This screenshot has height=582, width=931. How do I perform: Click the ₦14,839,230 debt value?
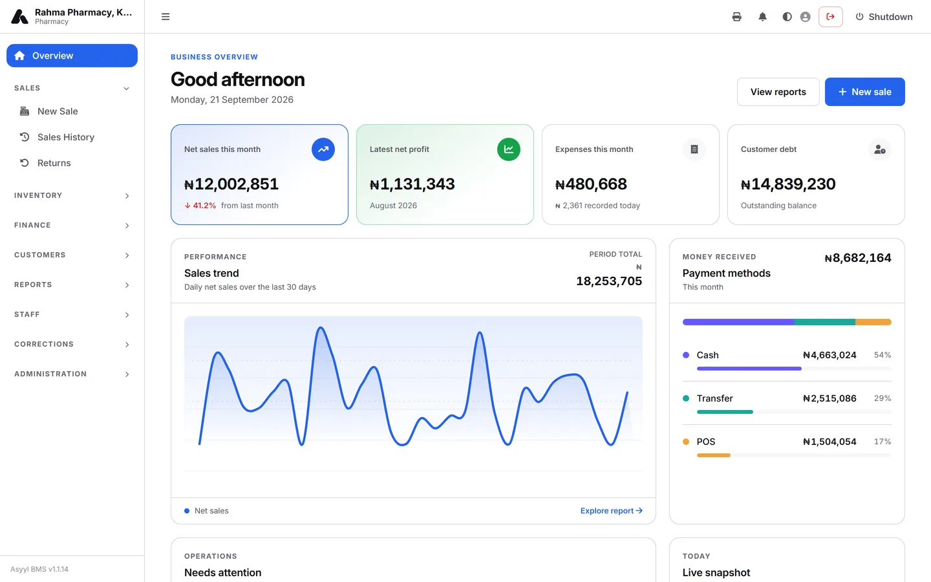pyautogui.click(x=788, y=184)
